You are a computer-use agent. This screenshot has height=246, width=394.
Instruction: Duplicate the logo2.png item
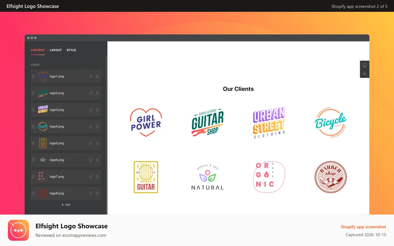pyautogui.click(x=91, y=93)
